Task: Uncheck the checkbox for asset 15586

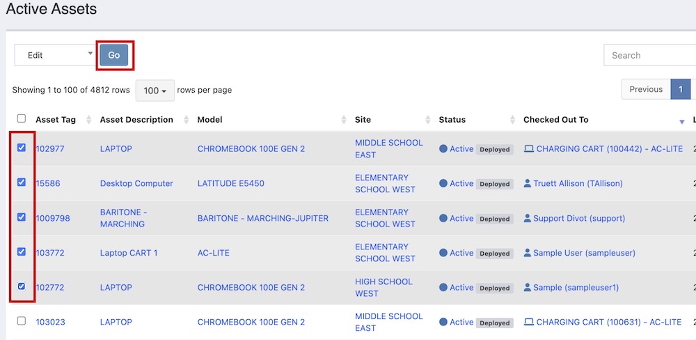Action: coord(22,183)
